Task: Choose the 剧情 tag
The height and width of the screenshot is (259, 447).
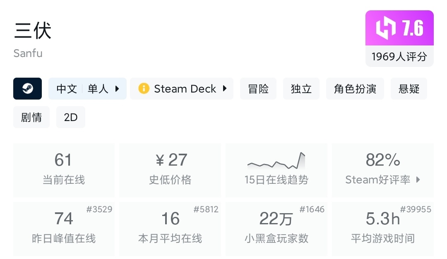Action: point(31,117)
